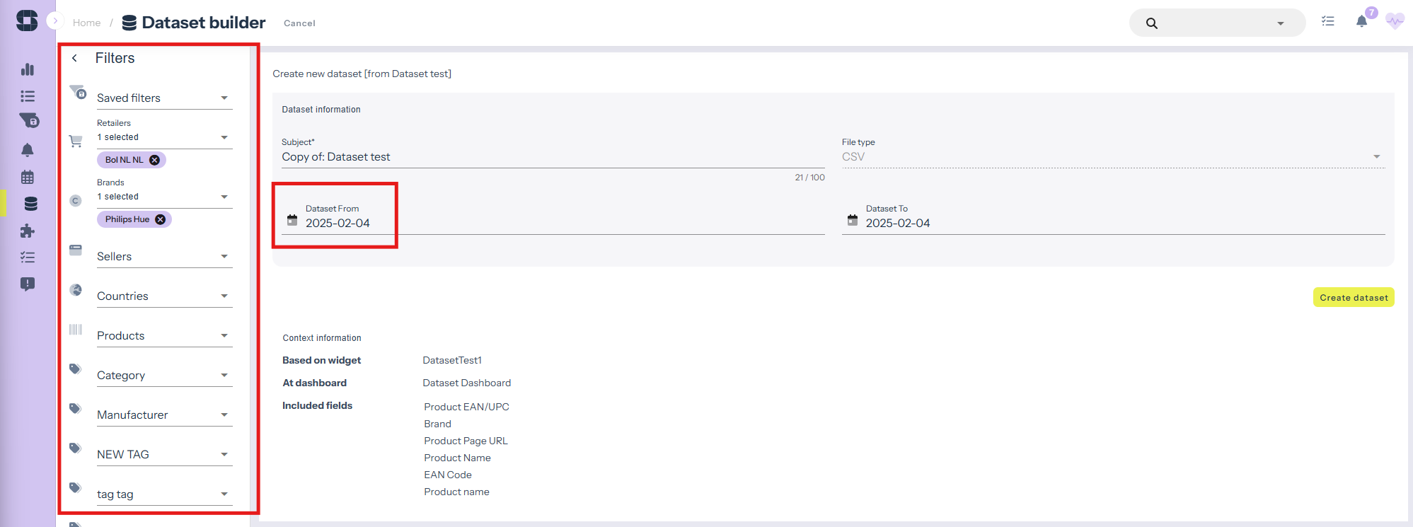Click Cancel next to Dataset builder
The width and height of the screenshot is (1413, 527).
(x=299, y=23)
